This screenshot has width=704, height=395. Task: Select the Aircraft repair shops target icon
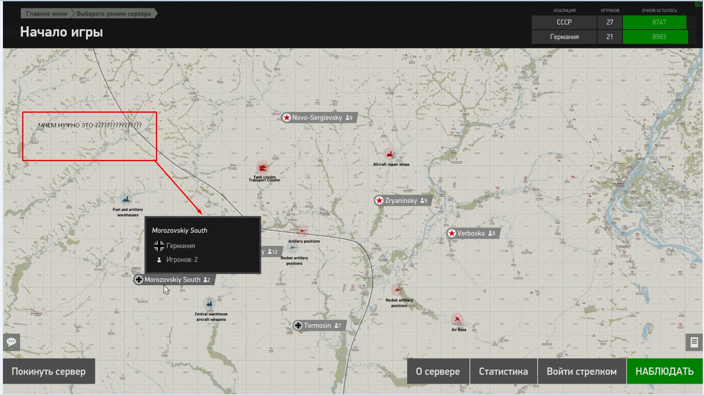pyautogui.click(x=390, y=154)
